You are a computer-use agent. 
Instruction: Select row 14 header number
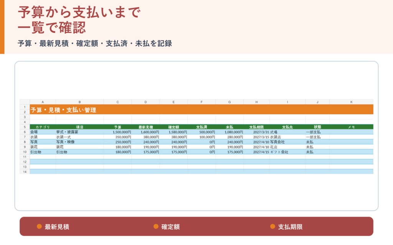[x=25, y=172]
